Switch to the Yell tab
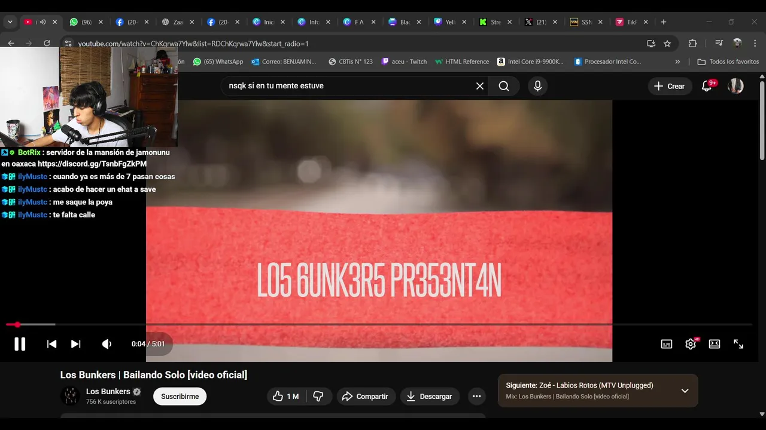The width and height of the screenshot is (766, 430). pos(449,22)
